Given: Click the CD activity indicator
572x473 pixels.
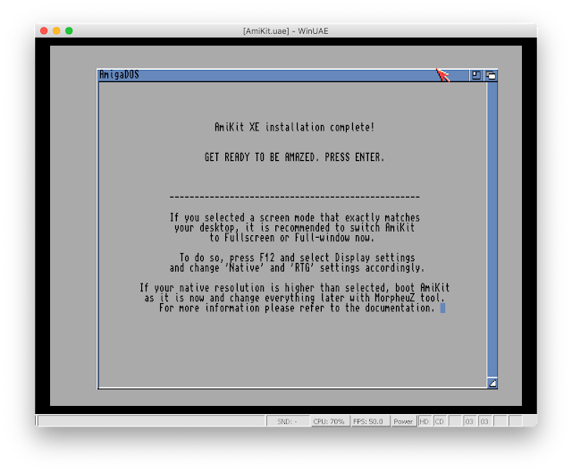Looking at the screenshot, I should tap(439, 421).
